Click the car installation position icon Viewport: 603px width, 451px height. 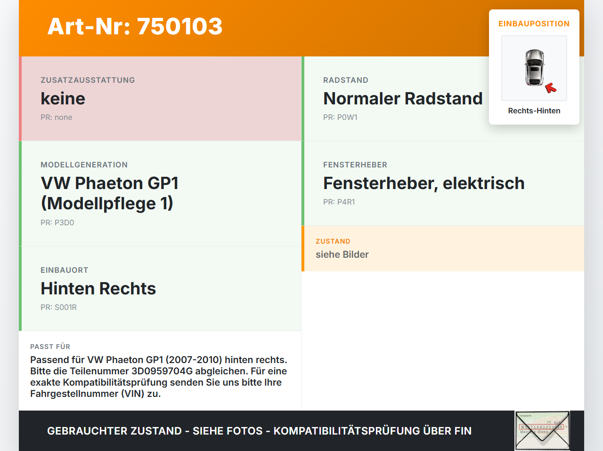[534, 68]
